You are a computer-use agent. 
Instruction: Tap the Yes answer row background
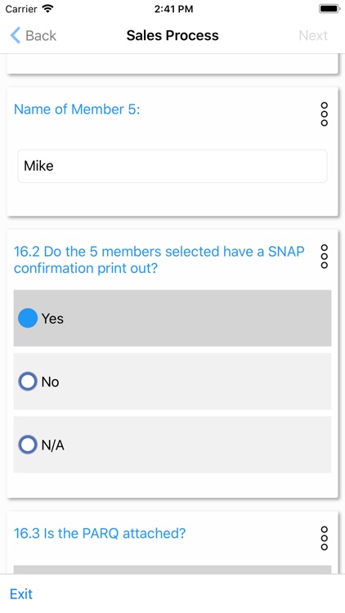[x=172, y=318]
